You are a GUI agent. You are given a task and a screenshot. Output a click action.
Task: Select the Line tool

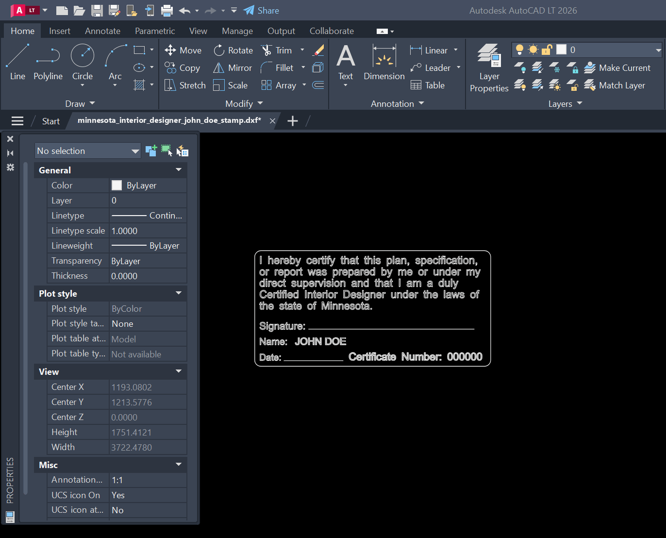(17, 62)
